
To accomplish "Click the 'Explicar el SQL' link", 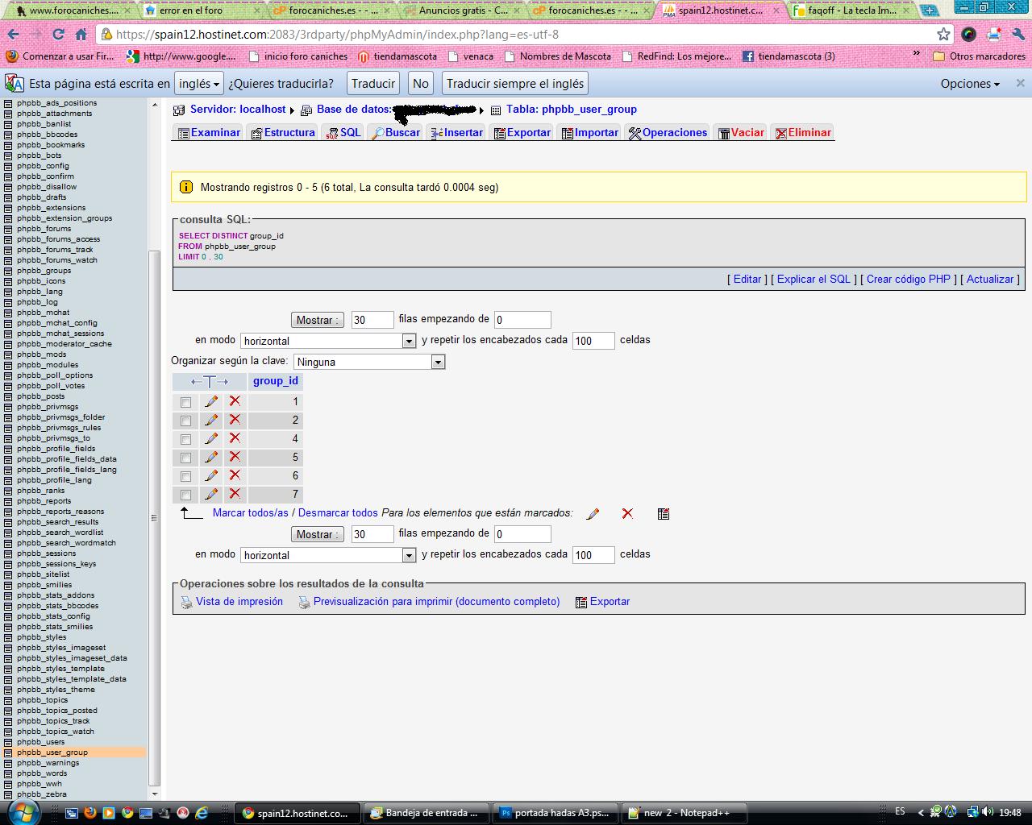I will coord(814,279).
